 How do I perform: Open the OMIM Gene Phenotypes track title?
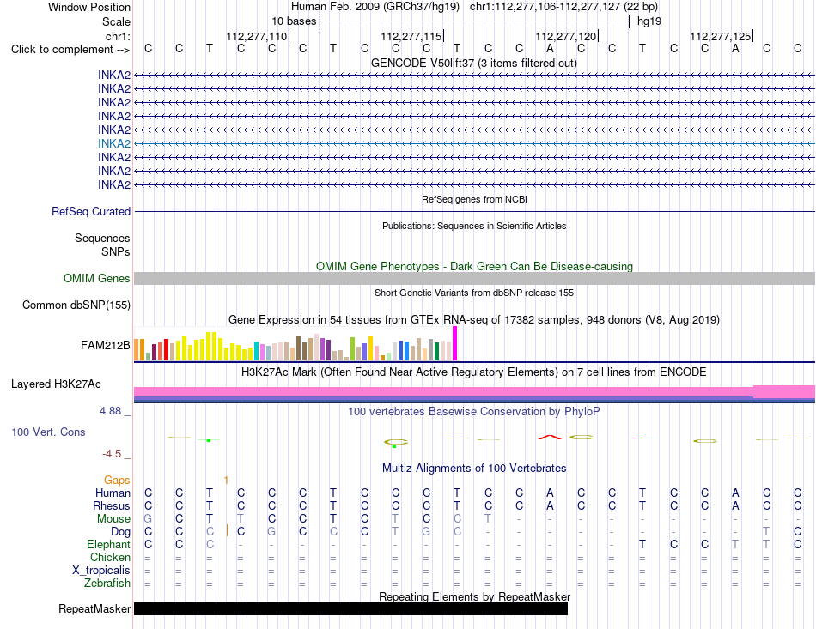(474, 266)
